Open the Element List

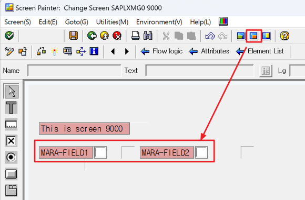point(260,51)
